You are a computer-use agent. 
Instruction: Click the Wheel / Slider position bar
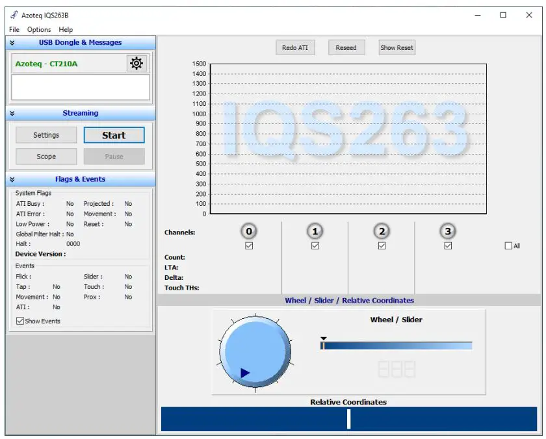[396, 345]
